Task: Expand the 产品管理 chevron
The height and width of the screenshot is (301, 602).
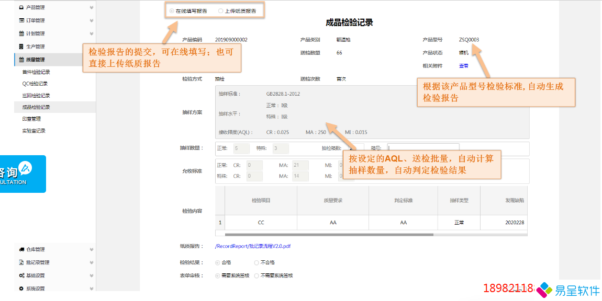Action: point(92,8)
